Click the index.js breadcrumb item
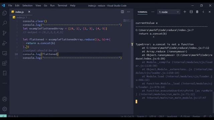Image resolution: width=214 pixels, height=120 pixels. click(21, 17)
